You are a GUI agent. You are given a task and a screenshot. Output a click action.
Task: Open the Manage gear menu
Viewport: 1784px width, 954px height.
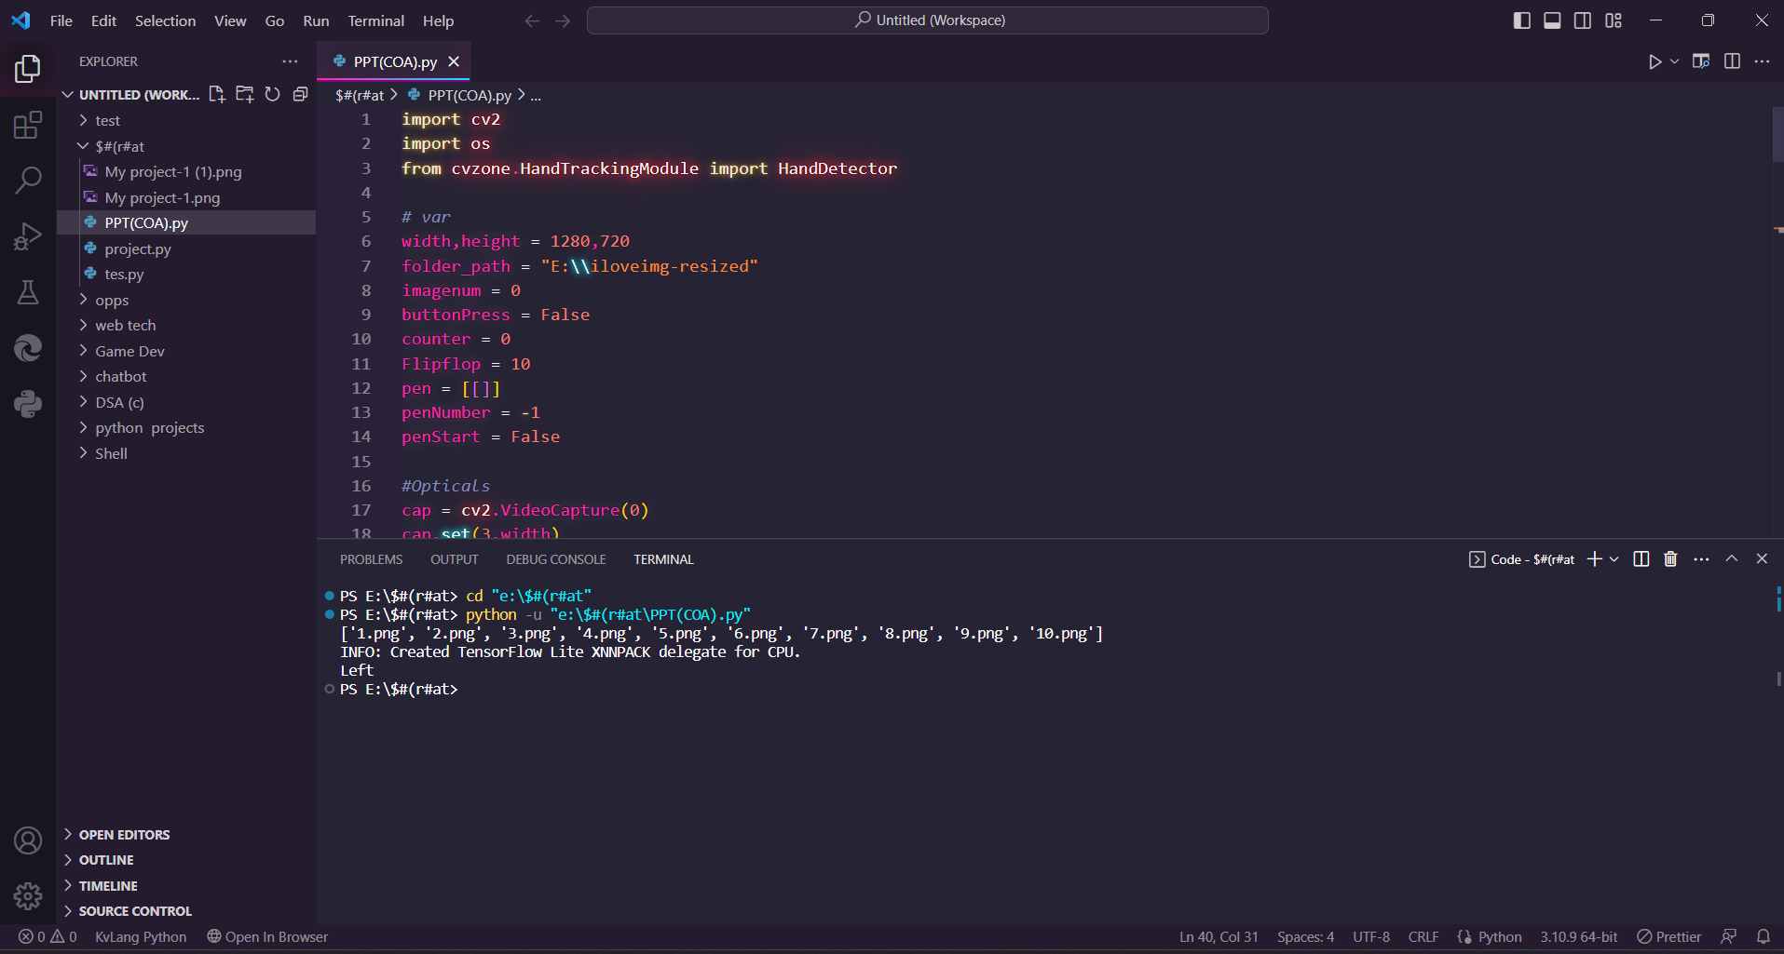click(28, 896)
